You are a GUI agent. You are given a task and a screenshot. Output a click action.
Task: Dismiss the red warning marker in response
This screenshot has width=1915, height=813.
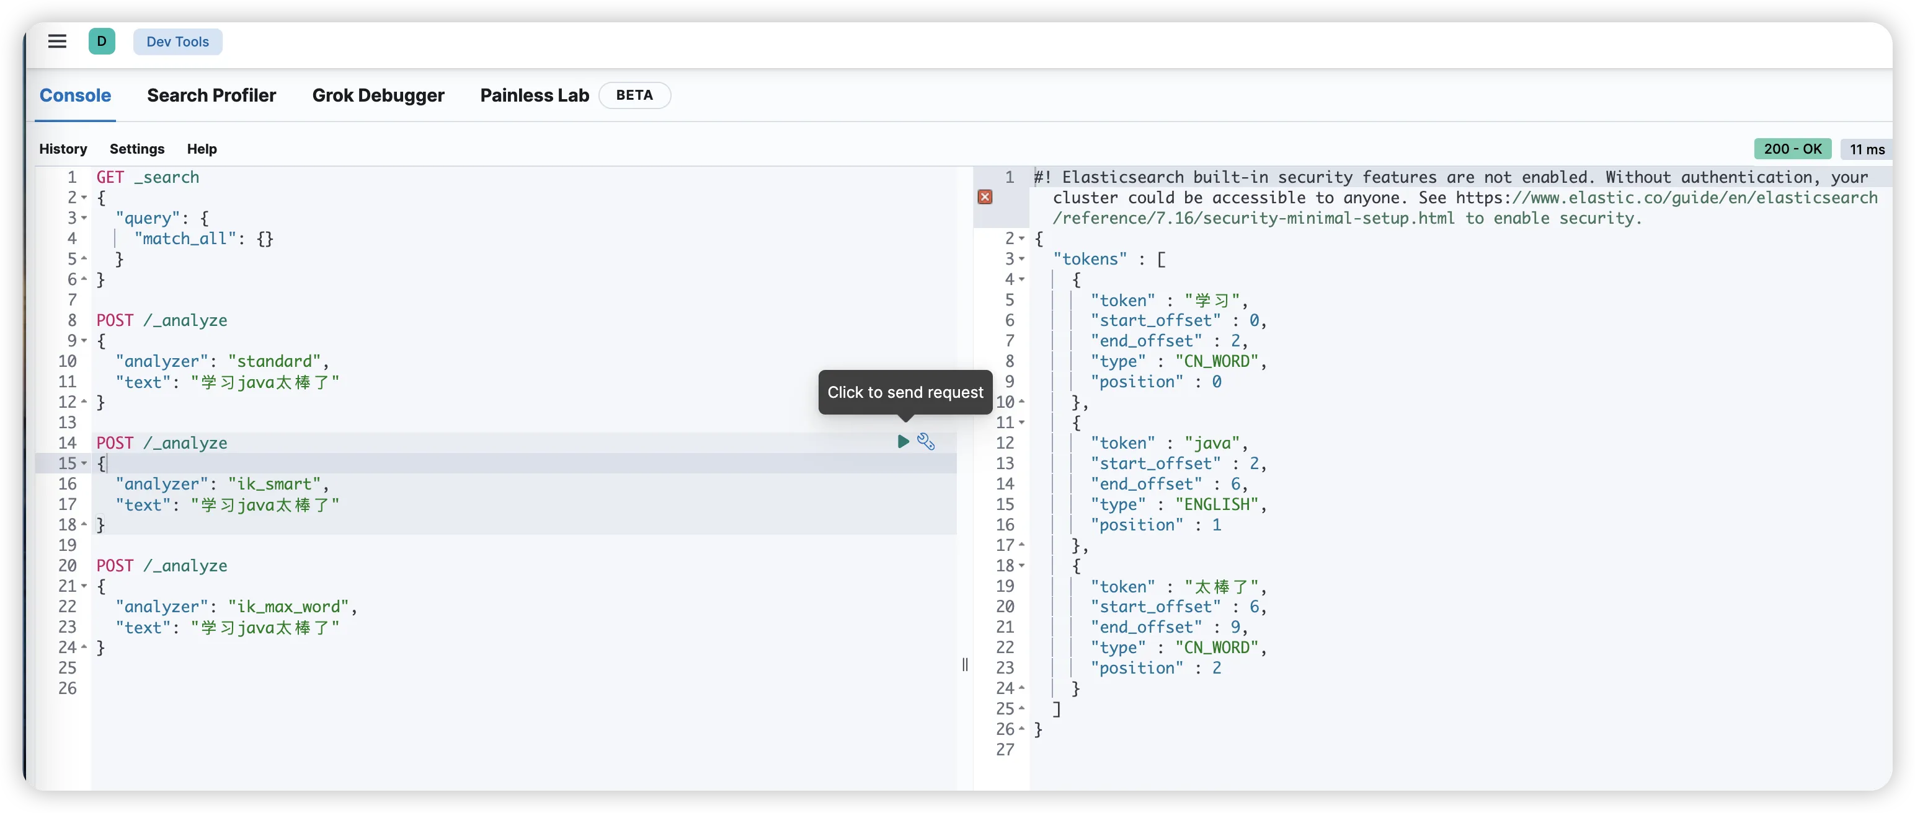pos(985,197)
